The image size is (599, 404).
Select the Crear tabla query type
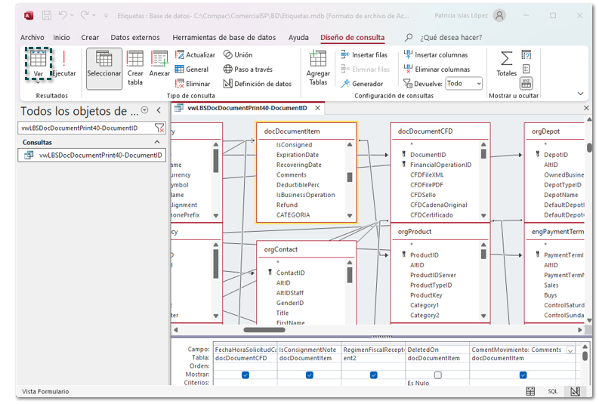pos(135,66)
